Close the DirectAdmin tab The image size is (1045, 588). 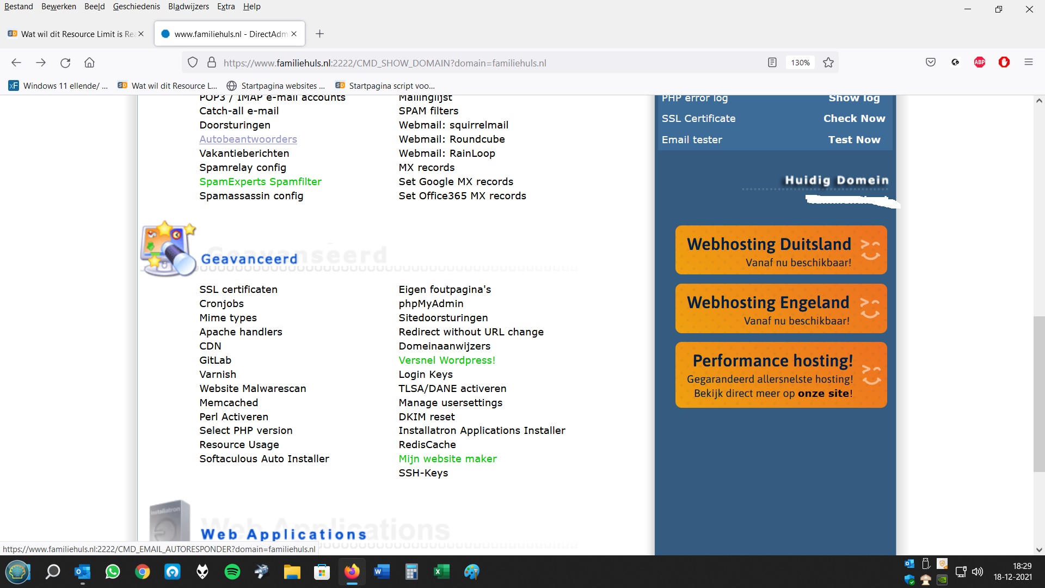(x=294, y=34)
